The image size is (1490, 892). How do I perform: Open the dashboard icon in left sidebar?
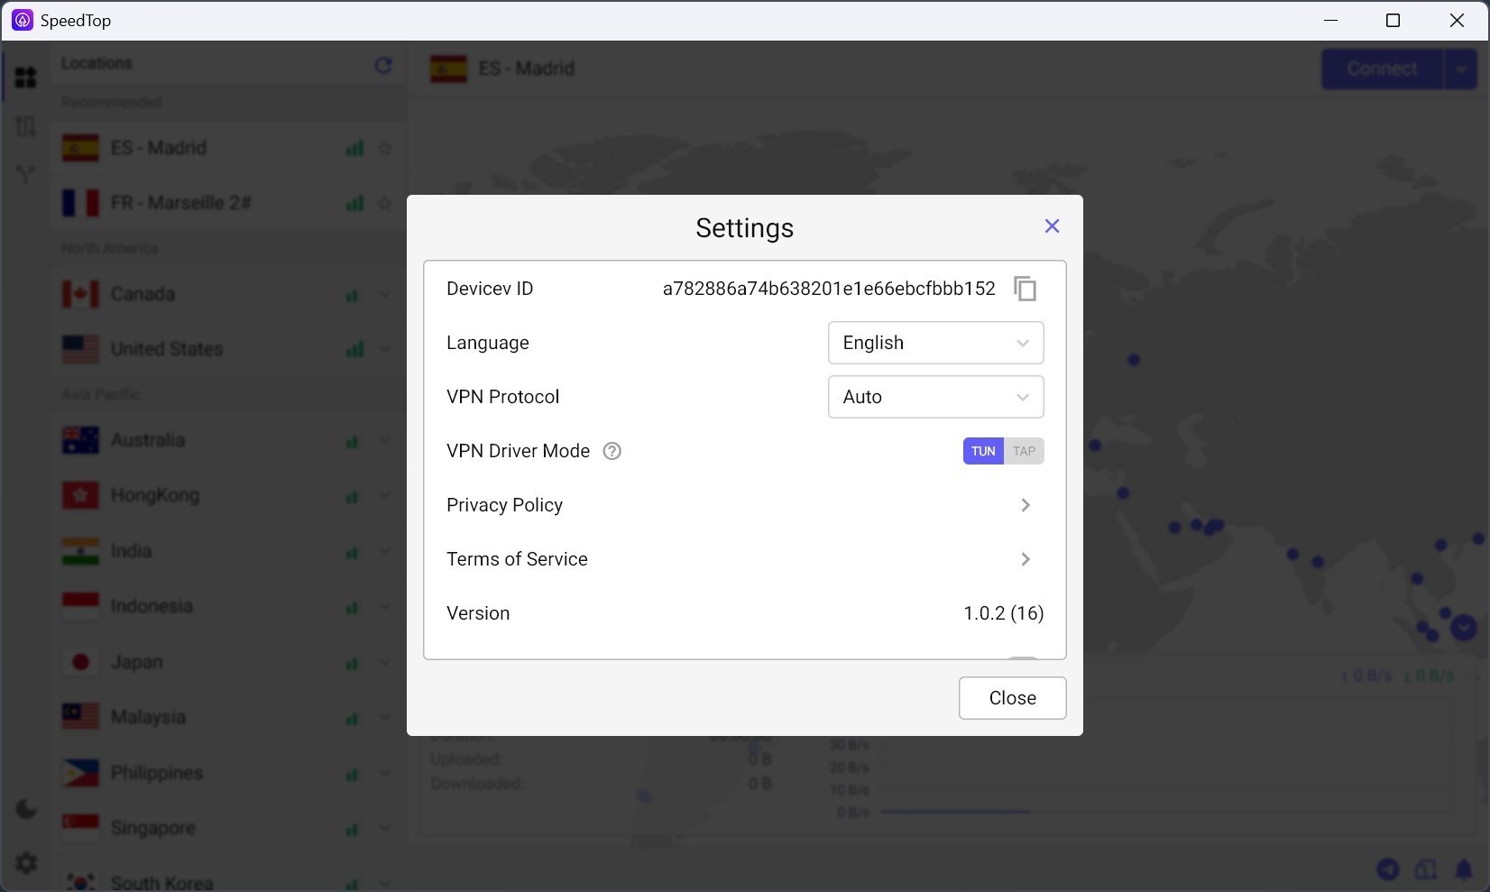tap(26, 78)
